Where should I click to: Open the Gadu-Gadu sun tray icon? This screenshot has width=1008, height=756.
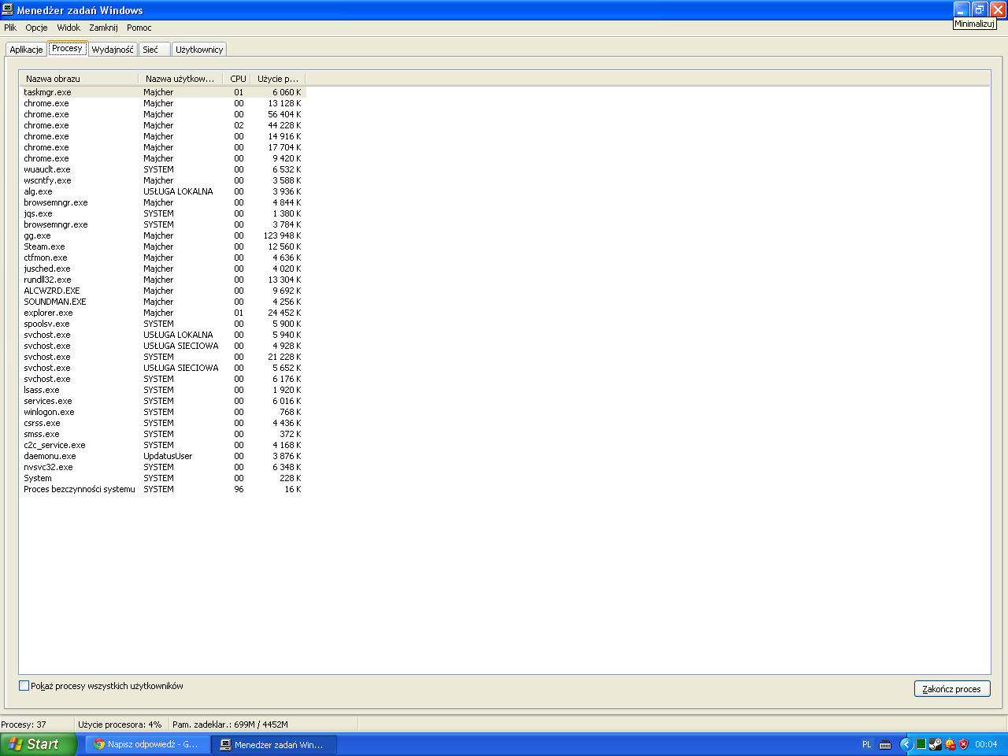pos(950,744)
